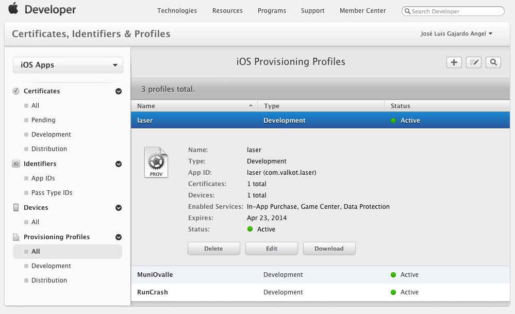The width and height of the screenshot is (515, 314).
Task: Sort profiles by Name column
Action: click(194, 106)
